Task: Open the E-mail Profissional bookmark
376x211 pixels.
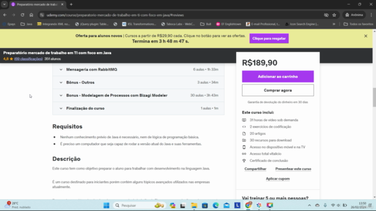Action: tap(263, 24)
